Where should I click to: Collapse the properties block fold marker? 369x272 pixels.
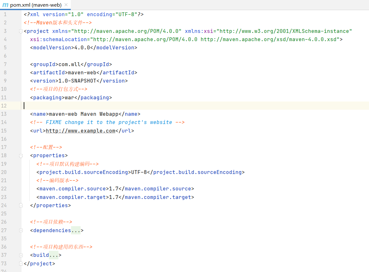(x=21, y=156)
